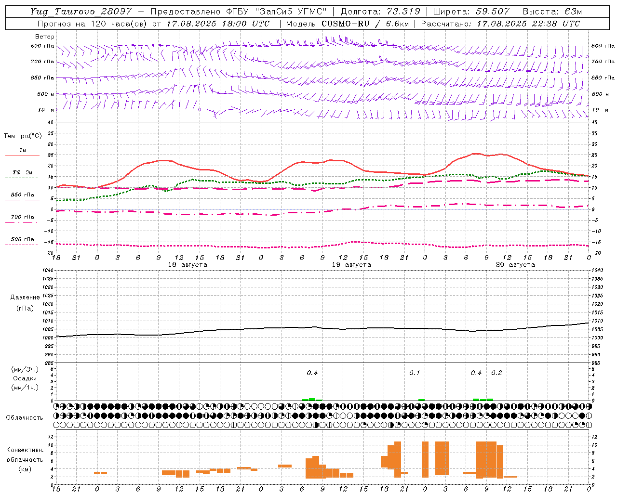This screenshot has height=493, width=617.
Task: Click the Облачность cloud cover label
Action: pyautogui.click(x=25, y=418)
